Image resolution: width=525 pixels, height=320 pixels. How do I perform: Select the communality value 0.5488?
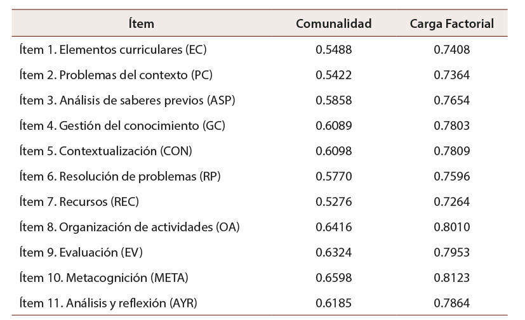point(334,49)
